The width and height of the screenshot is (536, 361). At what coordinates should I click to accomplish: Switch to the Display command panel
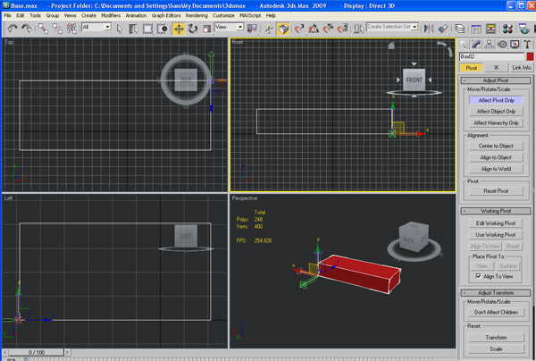(x=515, y=45)
